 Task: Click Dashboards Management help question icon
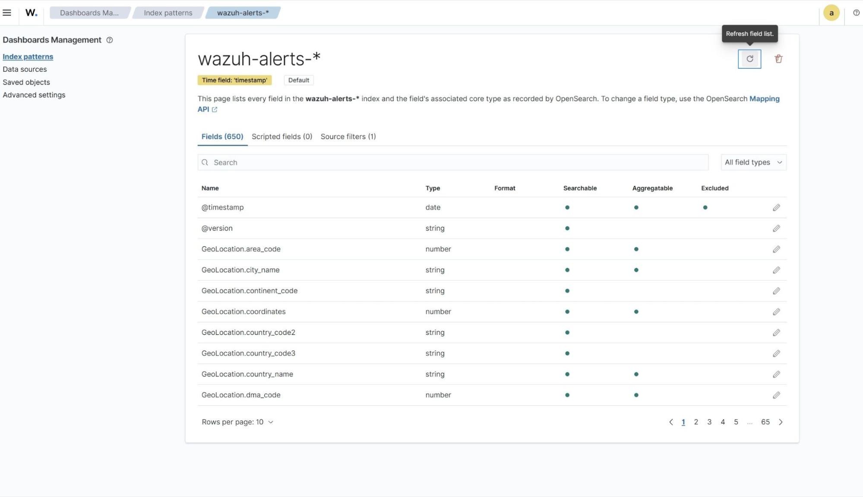[110, 40]
